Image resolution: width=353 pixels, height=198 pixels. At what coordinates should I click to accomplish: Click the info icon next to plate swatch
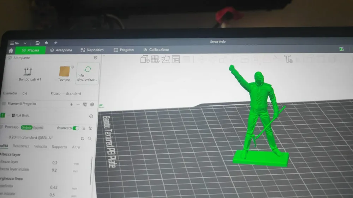[x=72, y=67]
